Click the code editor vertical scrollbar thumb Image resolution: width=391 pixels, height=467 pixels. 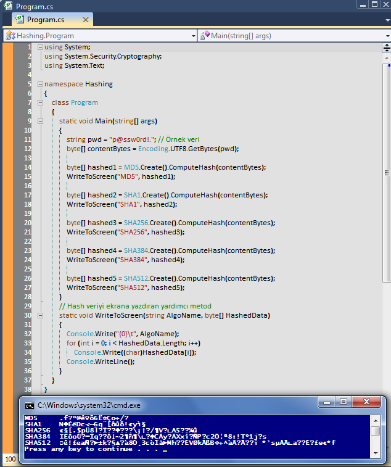[387, 173]
